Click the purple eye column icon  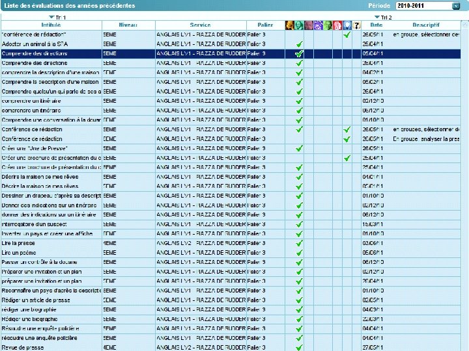click(x=319, y=25)
